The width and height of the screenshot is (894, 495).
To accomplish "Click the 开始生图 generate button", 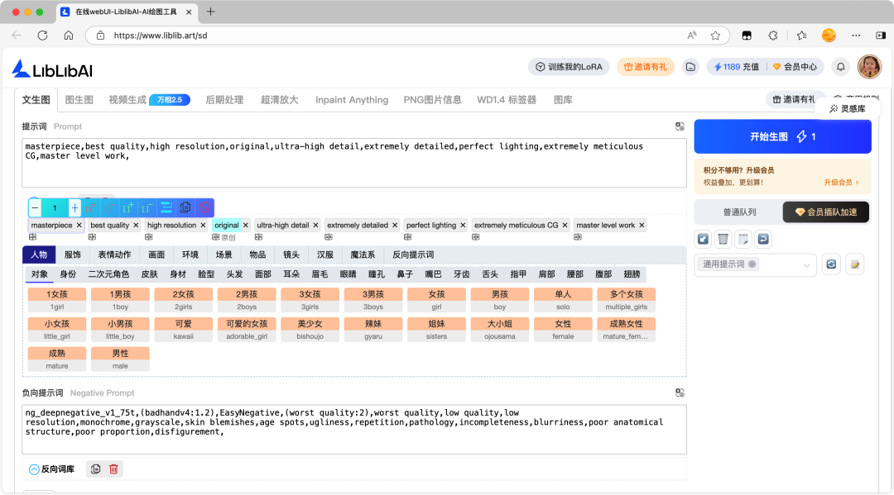I will (x=782, y=136).
